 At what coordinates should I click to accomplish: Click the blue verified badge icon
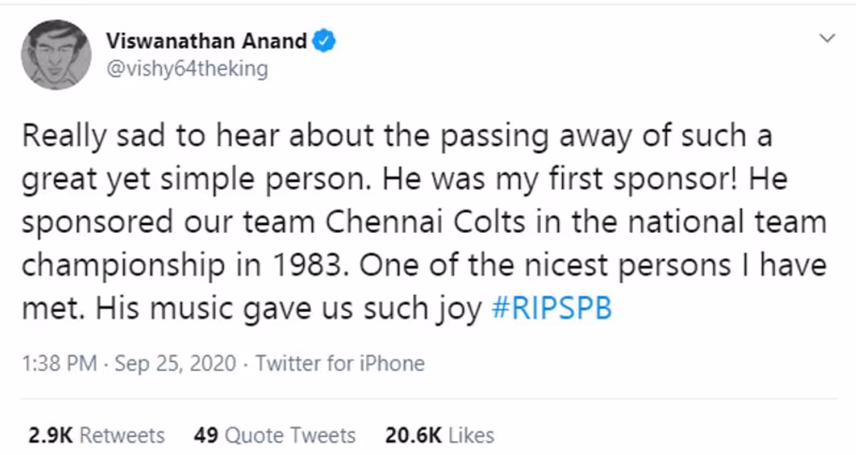tap(325, 41)
